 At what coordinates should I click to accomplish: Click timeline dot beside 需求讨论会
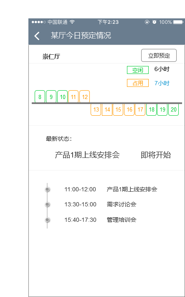pos(47,204)
